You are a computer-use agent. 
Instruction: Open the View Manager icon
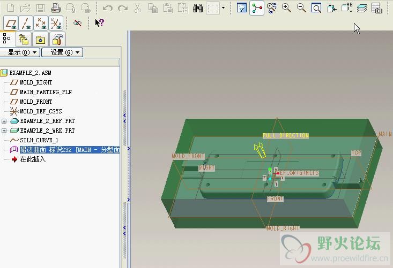pyautogui.click(x=377, y=8)
